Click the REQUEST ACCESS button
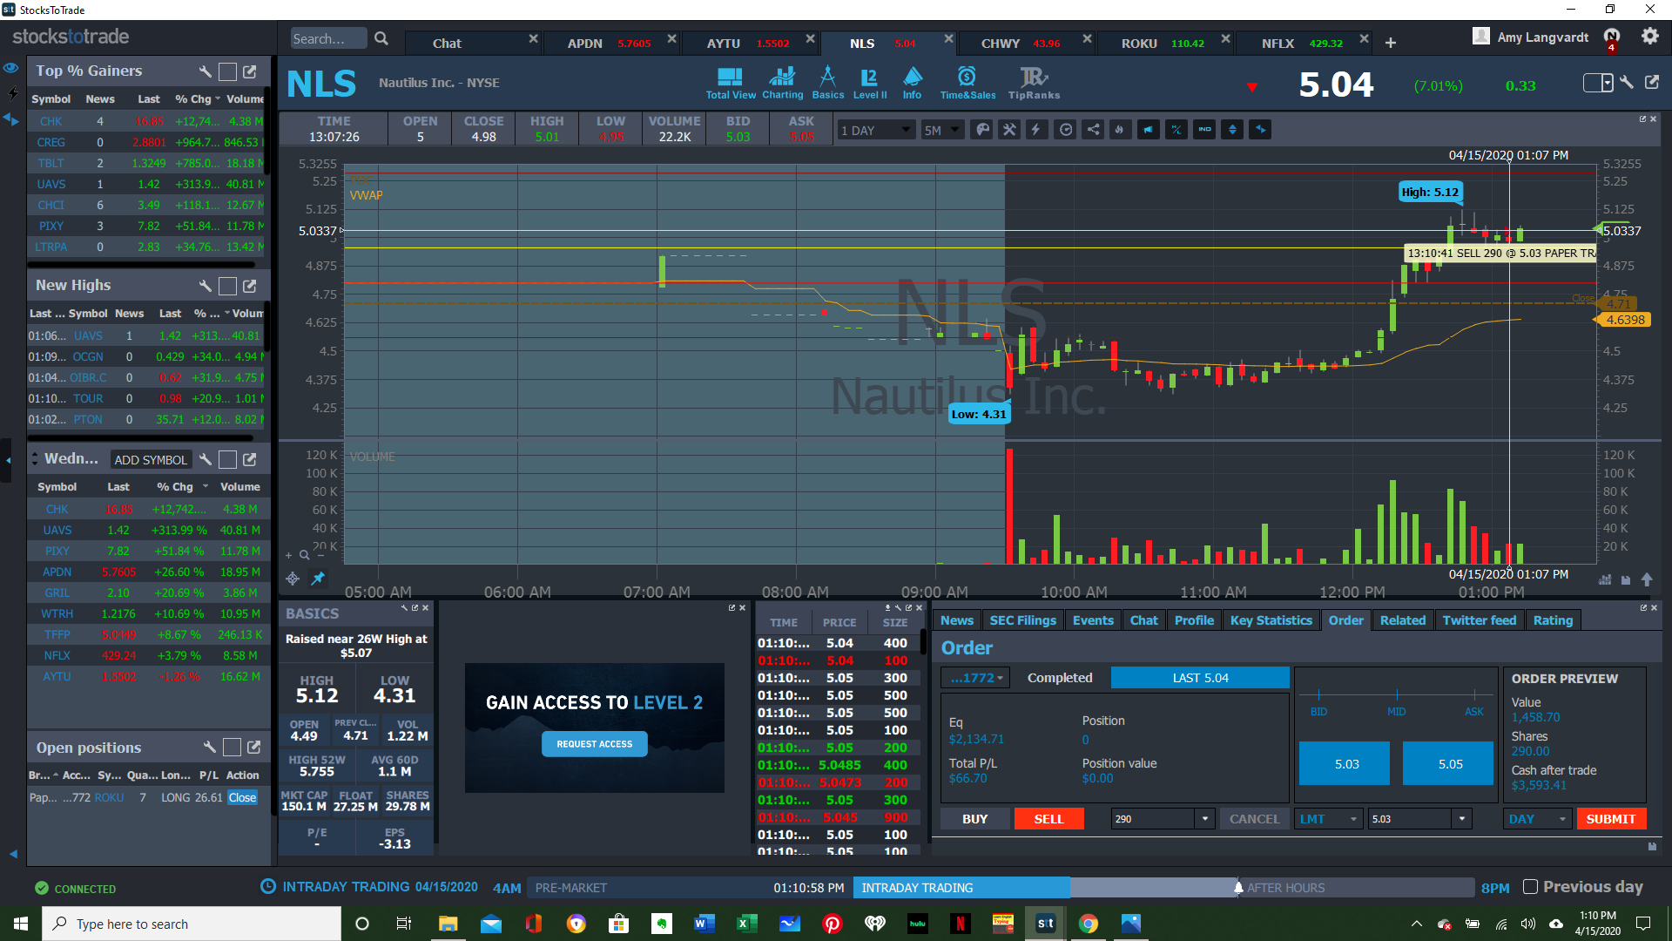The height and width of the screenshot is (941, 1672). 595,744
